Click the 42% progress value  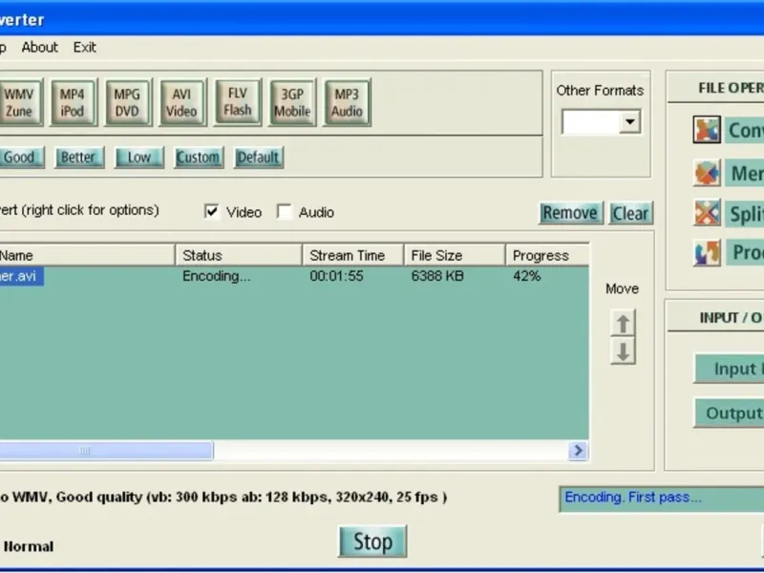point(527,276)
